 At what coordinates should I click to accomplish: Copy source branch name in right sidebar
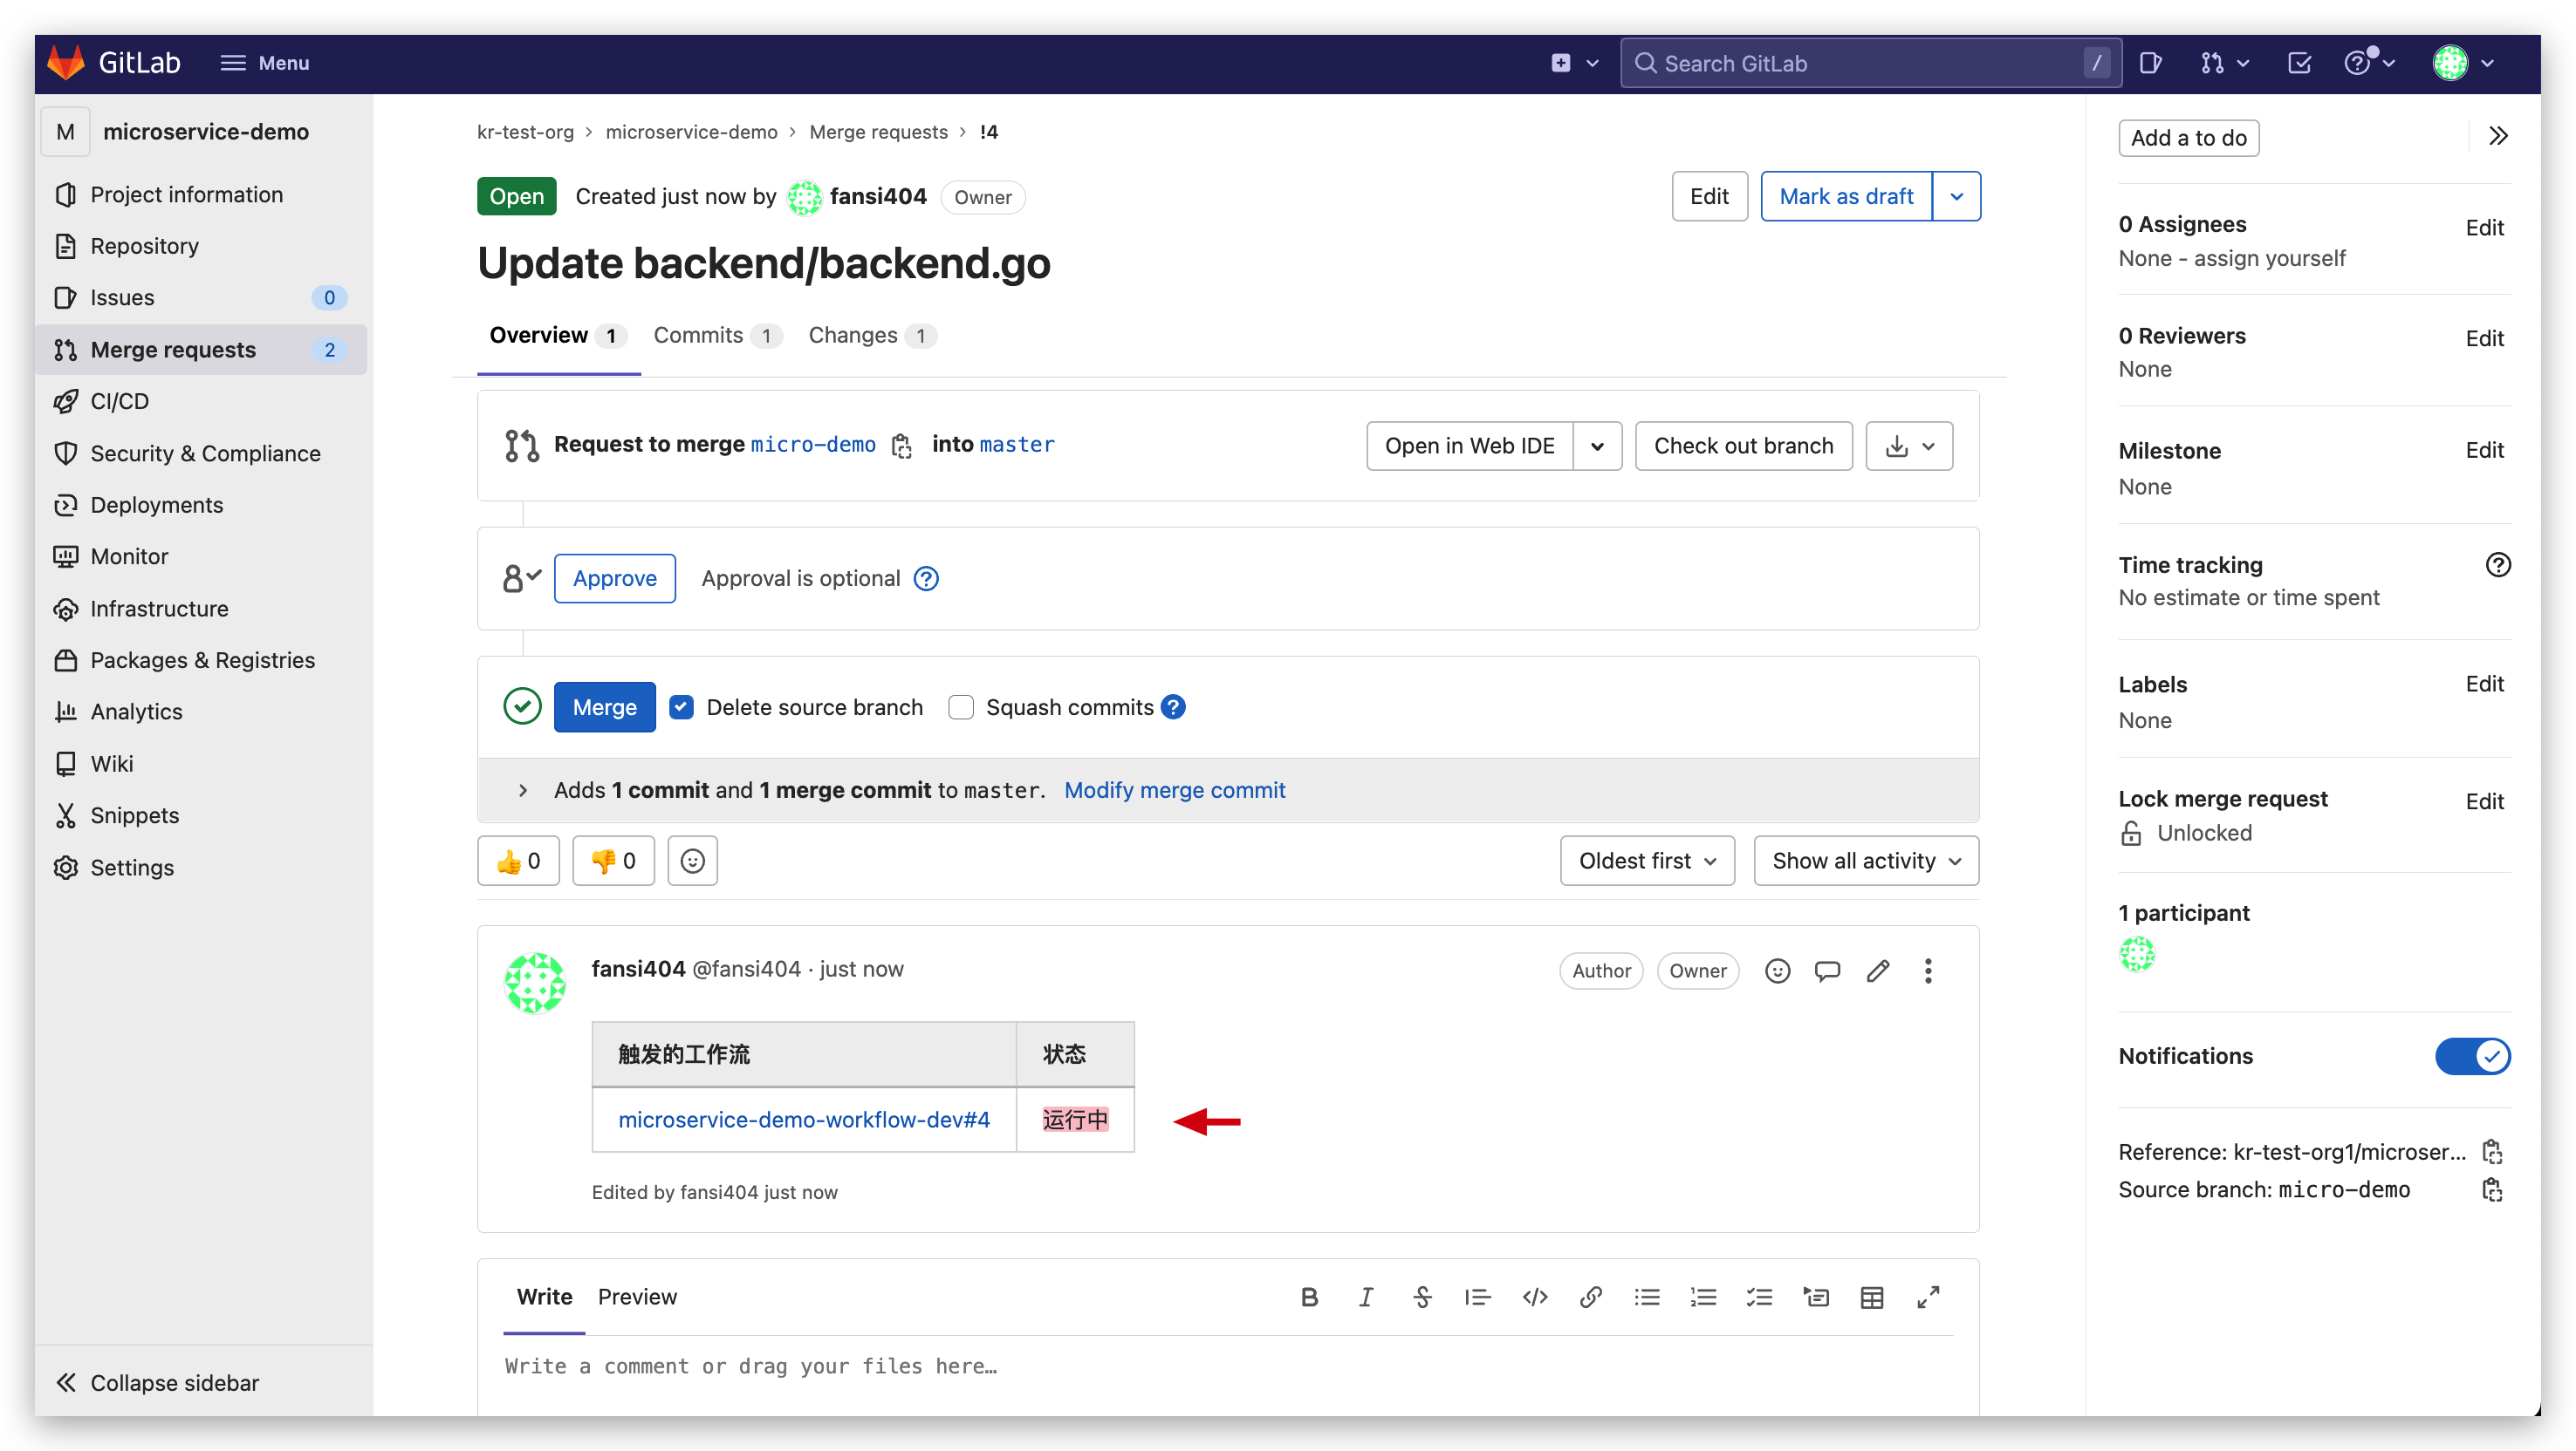point(2492,1190)
